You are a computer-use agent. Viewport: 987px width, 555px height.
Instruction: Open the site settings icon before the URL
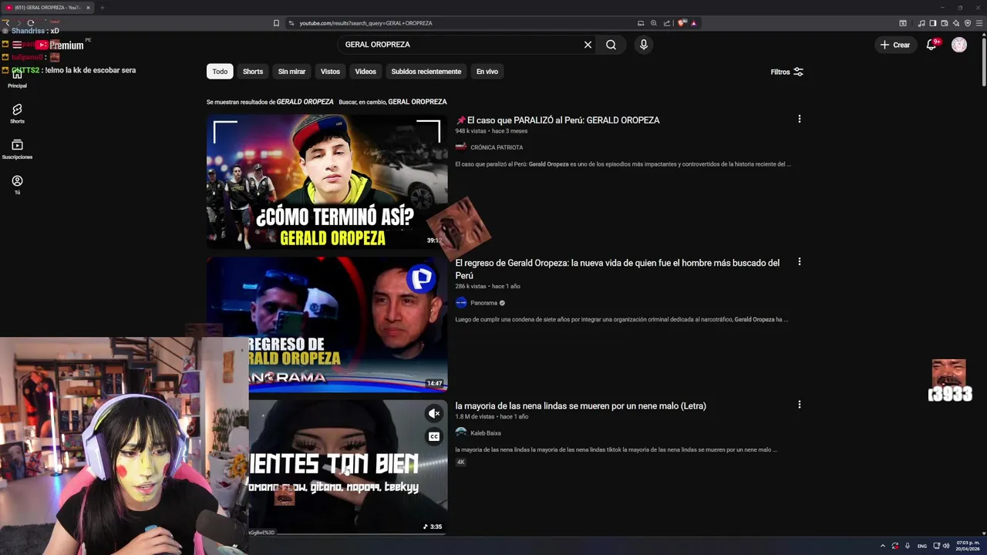(291, 23)
